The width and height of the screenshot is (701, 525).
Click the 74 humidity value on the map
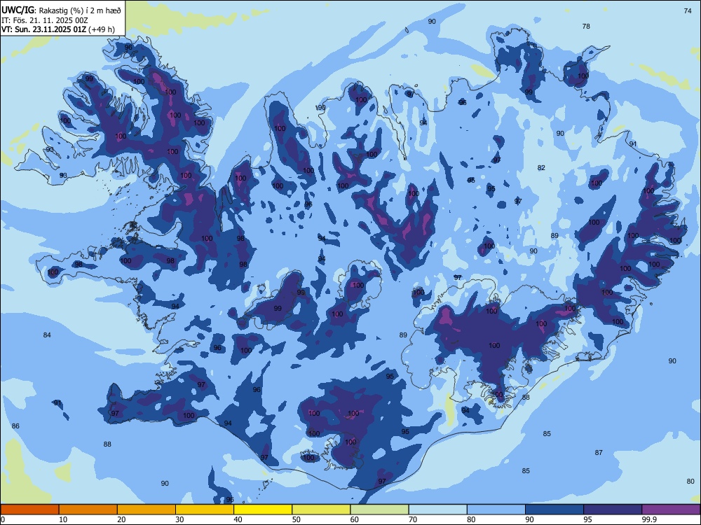point(688,10)
